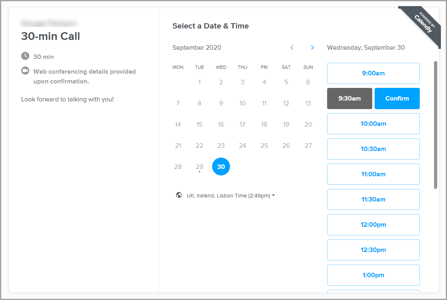Click the globe time zone icon
Viewport: 447px width, 300px height.
pos(179,195)
